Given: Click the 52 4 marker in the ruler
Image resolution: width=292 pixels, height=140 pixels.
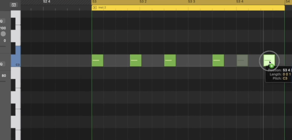Looking at the screenshot, I should [46, 1].
